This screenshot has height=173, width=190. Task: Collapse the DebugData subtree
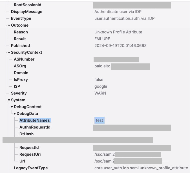pos(15,114)
